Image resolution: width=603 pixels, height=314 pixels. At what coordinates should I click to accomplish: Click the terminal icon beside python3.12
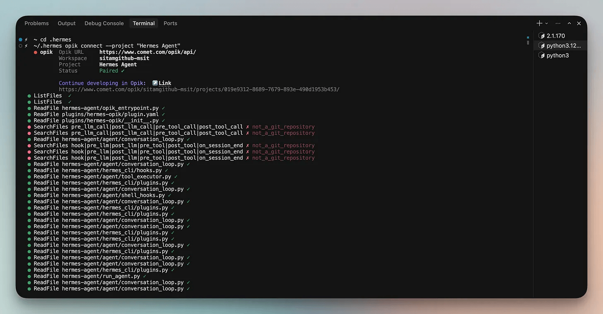click(x=541, y=45)
